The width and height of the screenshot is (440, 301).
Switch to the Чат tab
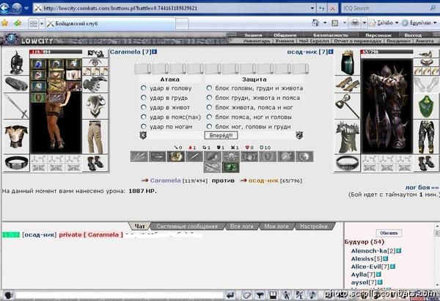(140, 226)
